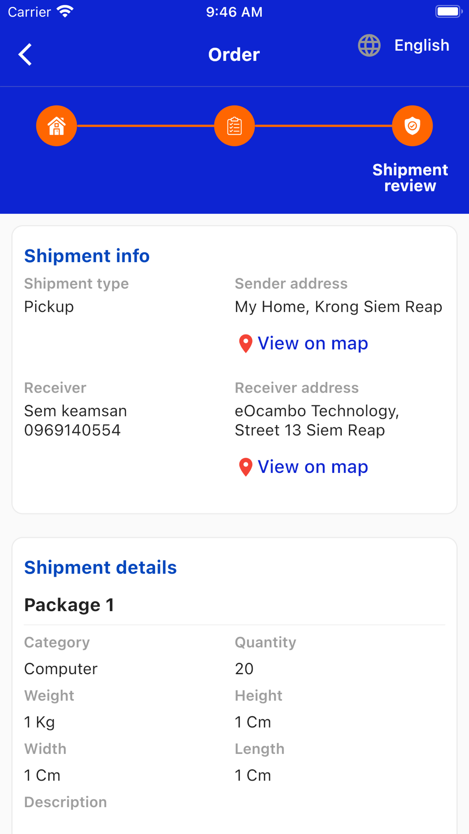Select the shield shipment review step
Screen dimensions: 469x834
412,126
